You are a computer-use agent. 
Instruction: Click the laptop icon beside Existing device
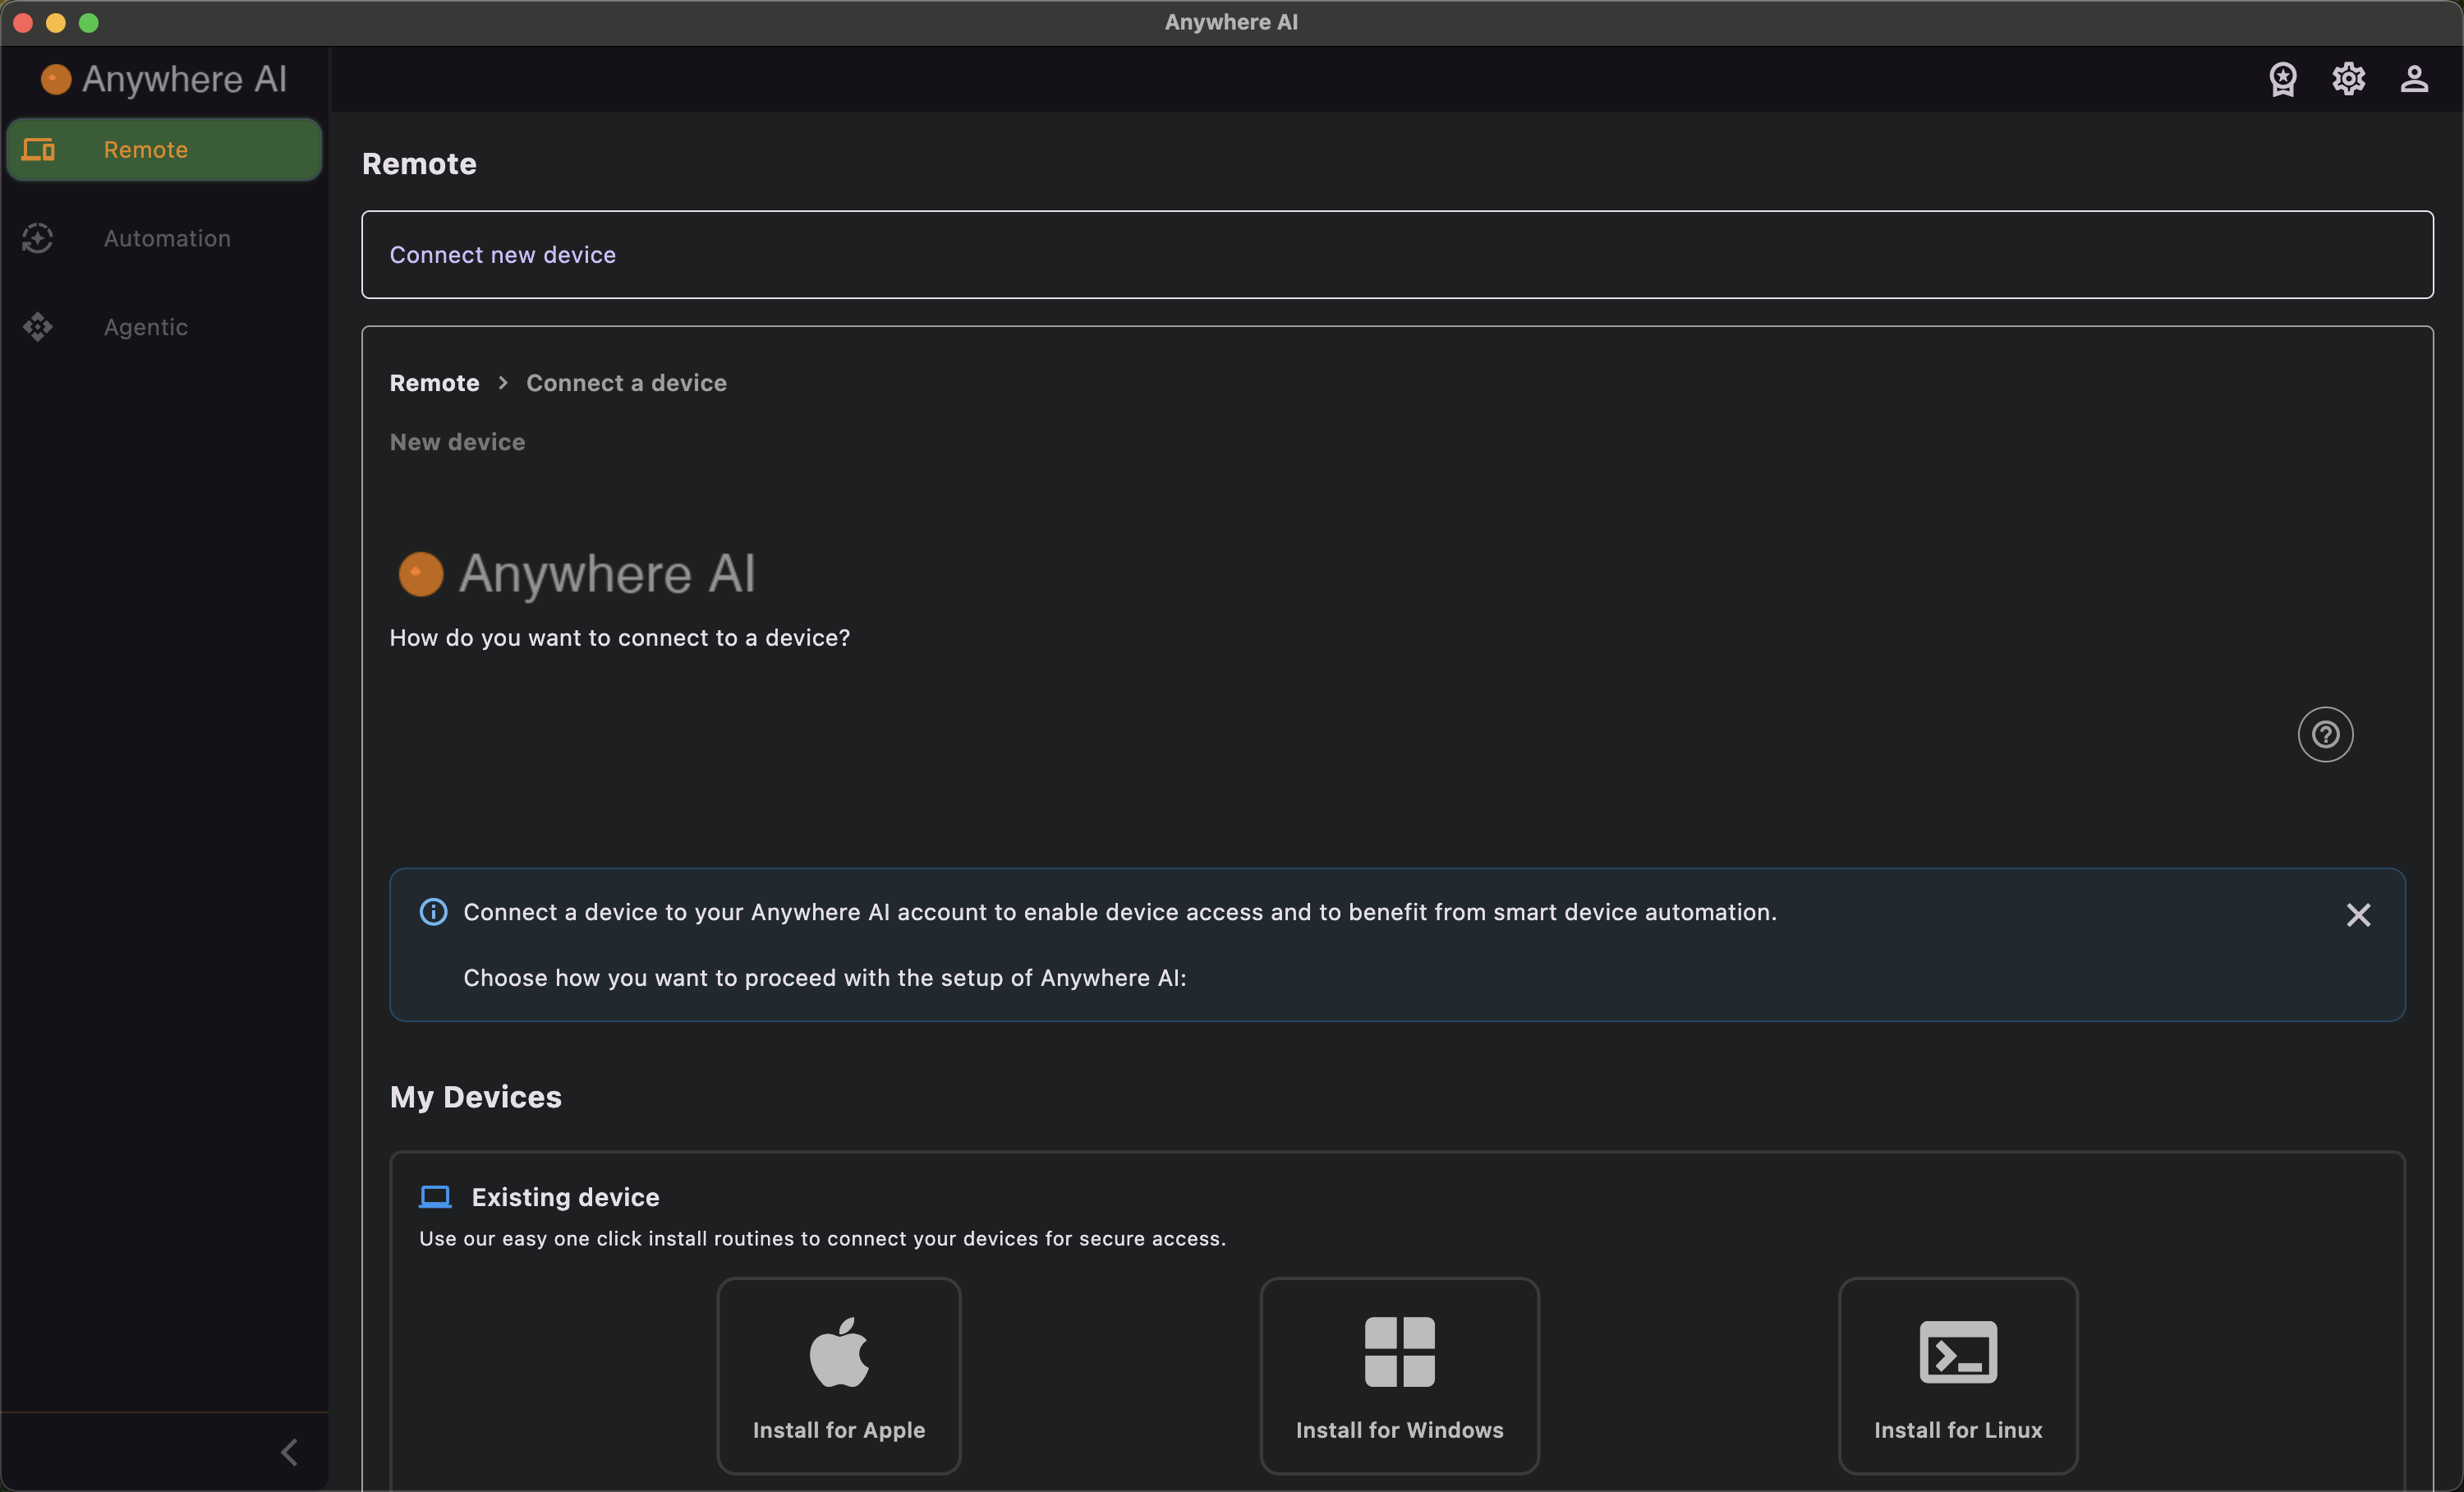coord(435,1197)
